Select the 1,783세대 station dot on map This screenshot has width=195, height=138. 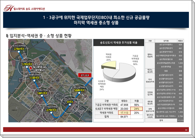point(27,67)
